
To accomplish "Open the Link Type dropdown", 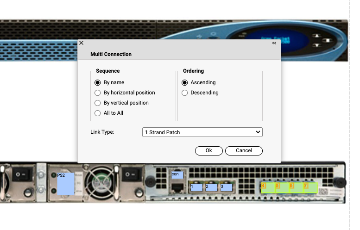I will (202, 132).
